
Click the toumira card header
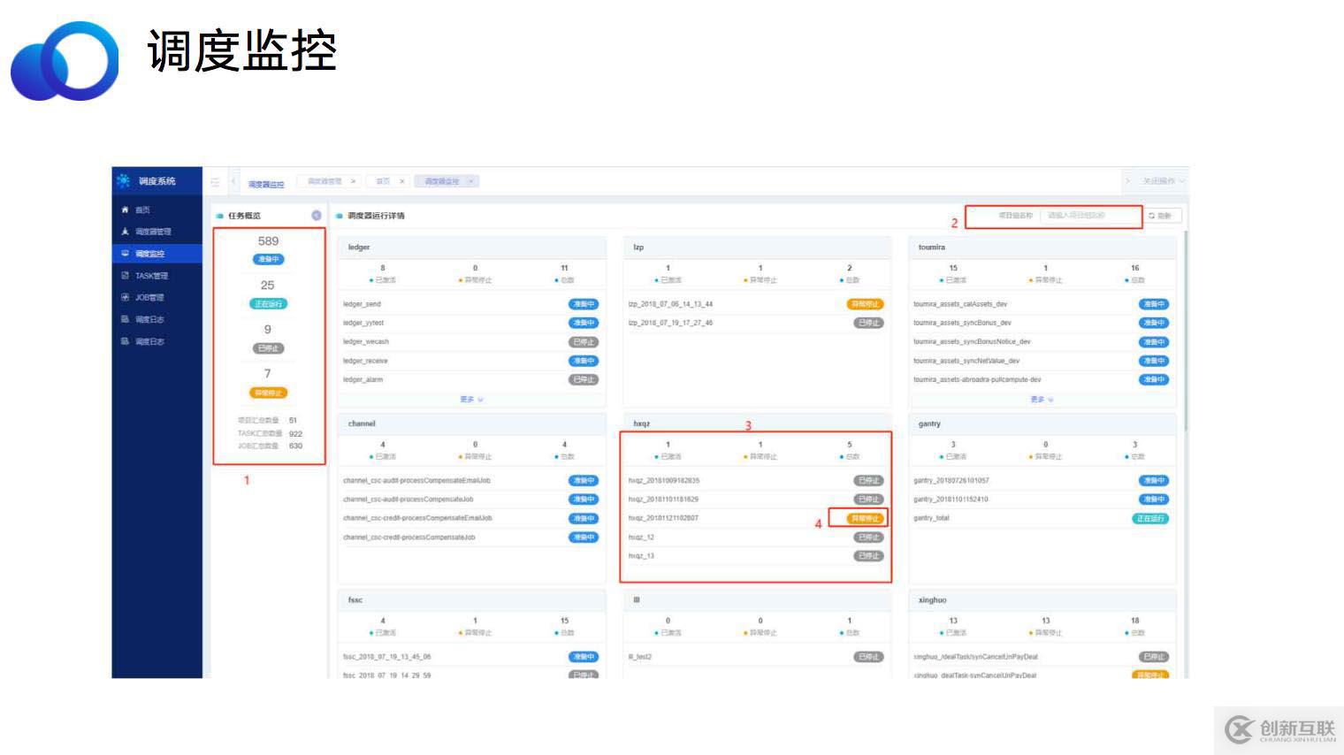pos(1042,248)
